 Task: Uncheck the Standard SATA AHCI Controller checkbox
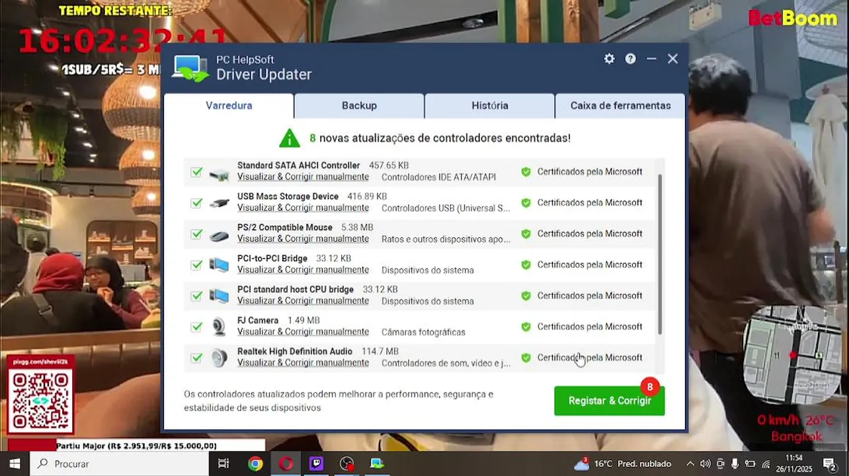[x=196, y=172]
